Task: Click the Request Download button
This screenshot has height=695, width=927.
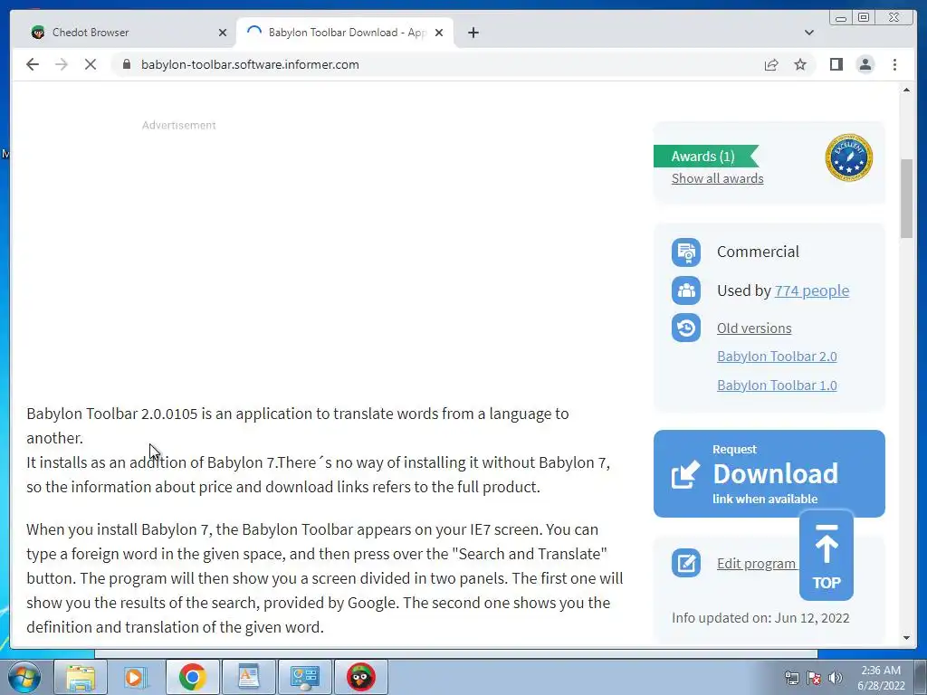Action: pos(769,473)
